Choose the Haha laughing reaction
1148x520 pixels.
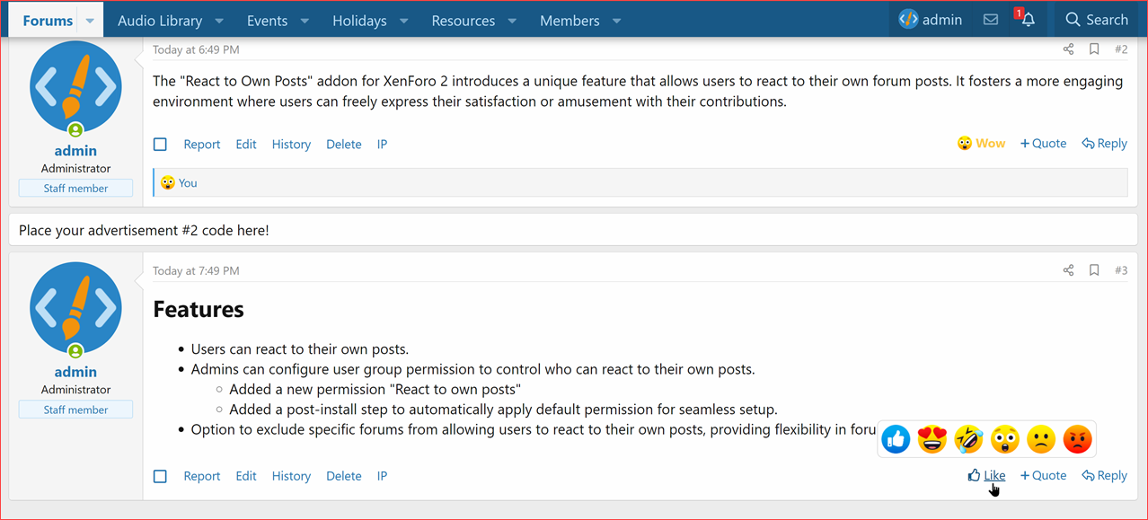pos(968,439)
